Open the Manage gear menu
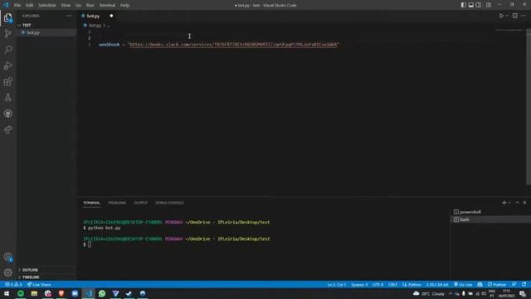 [7, 272]
